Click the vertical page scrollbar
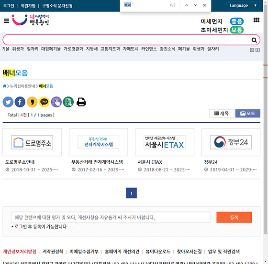 (265, 119)
